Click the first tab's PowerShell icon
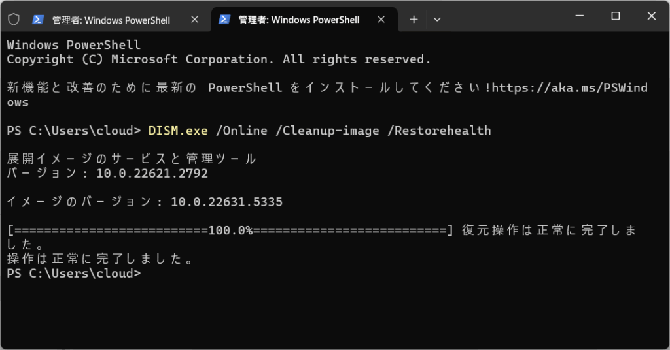Screen dimensions: 670x350 39,20
